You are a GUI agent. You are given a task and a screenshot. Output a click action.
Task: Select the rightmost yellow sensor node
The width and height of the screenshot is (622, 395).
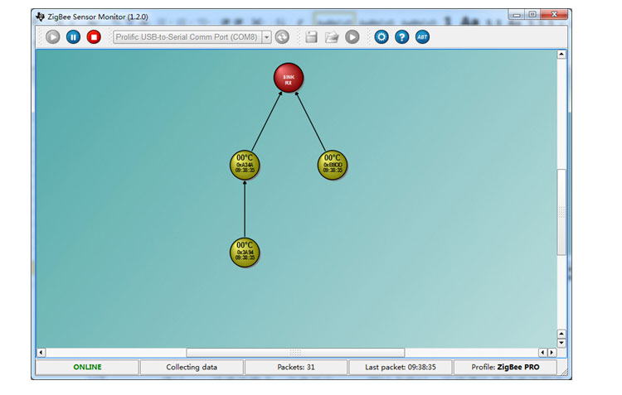333,165
